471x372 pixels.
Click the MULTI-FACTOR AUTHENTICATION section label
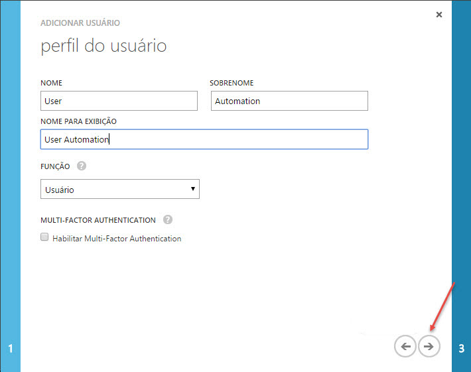coord(98,220)
